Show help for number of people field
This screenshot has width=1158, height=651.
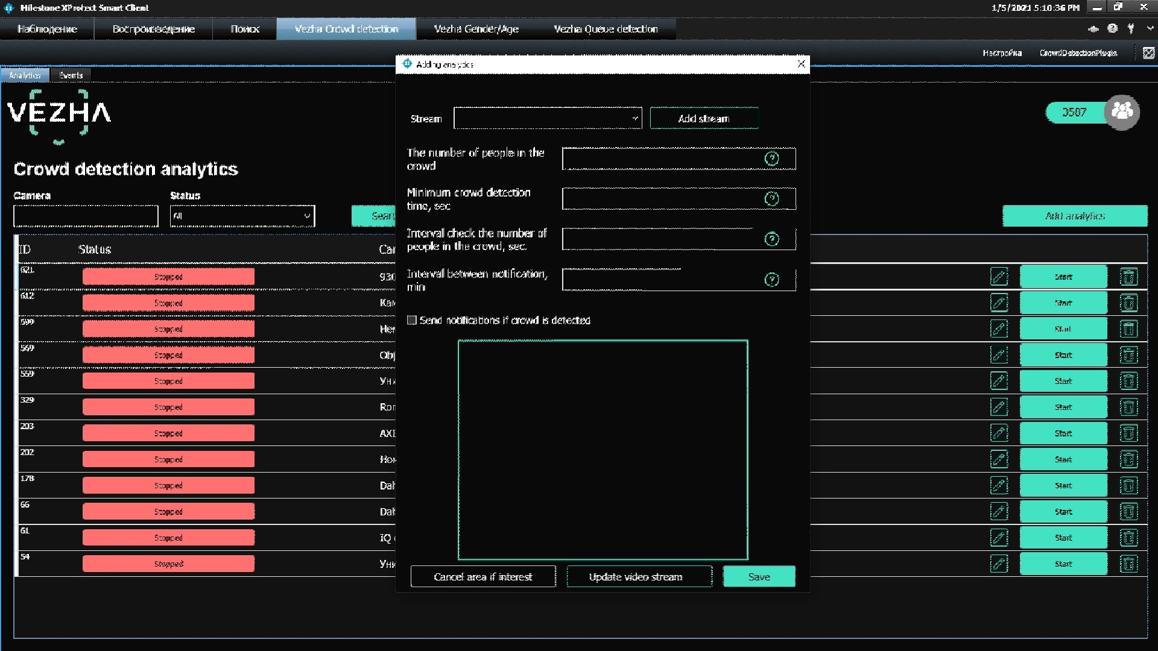[771, 159]
